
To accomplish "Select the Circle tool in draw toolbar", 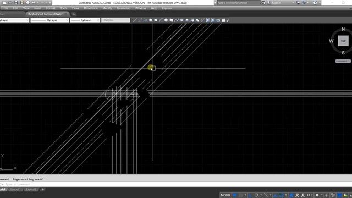I will point(166,20).
